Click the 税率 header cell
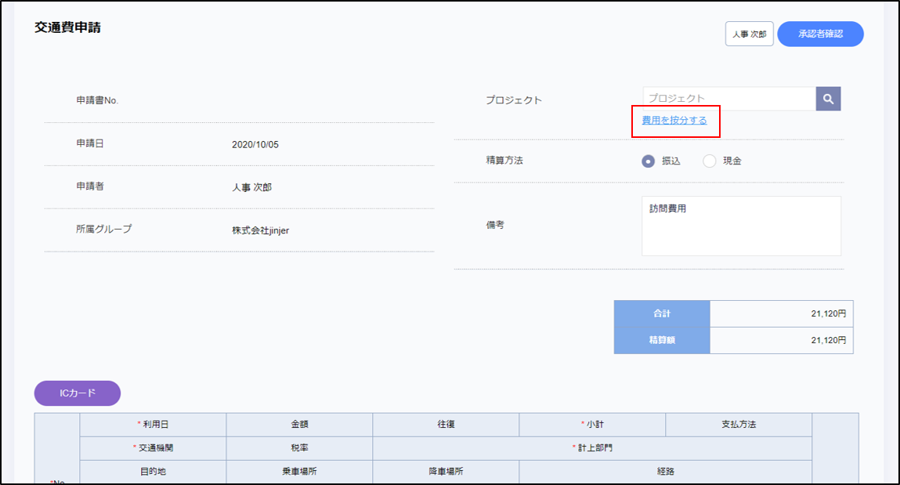The height and width of the screenshot is (485, 900). coord(299,448)
